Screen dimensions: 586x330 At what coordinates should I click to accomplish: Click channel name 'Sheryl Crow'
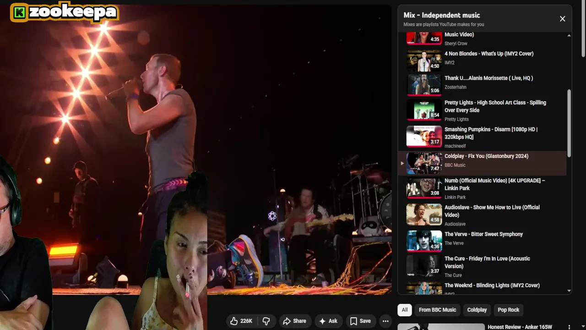point(456,44)
